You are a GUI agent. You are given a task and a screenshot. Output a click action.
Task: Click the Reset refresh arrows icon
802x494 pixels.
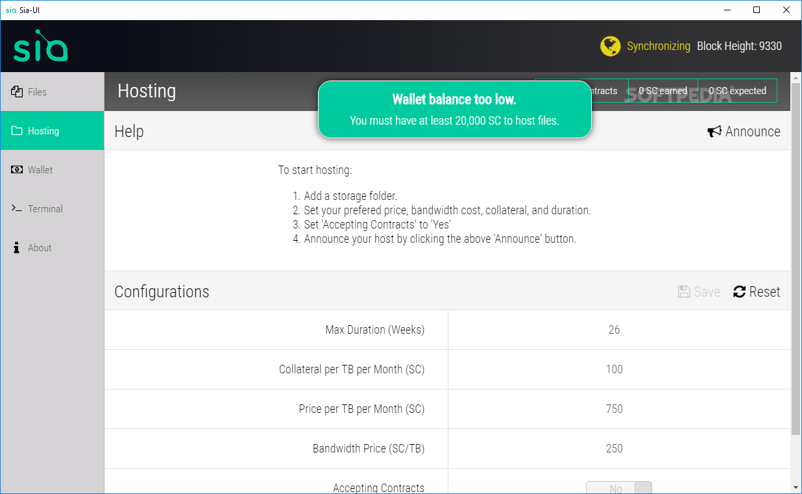(x=740, y=291)
